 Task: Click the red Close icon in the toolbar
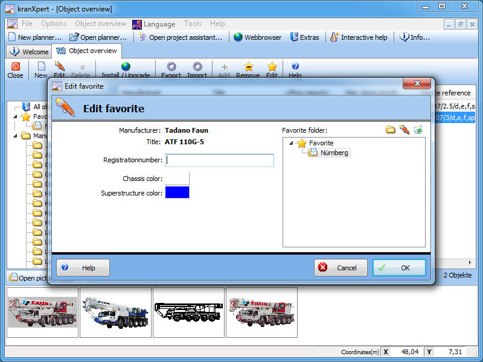tap(16, 67)
